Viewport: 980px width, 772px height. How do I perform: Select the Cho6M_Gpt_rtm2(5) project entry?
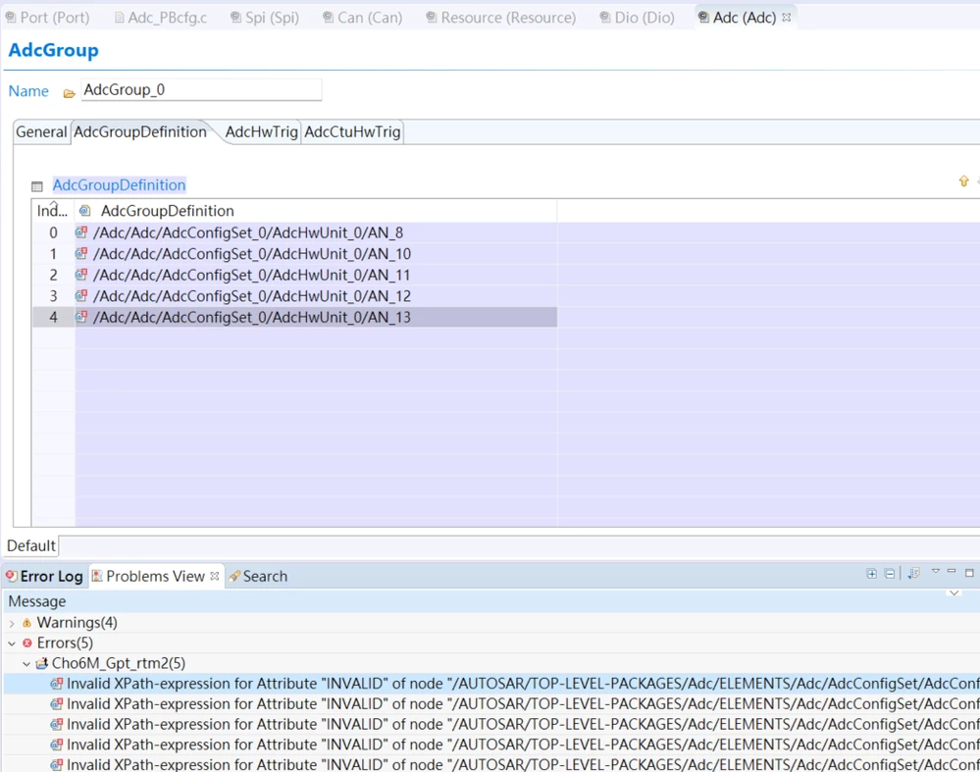[119, 663]
